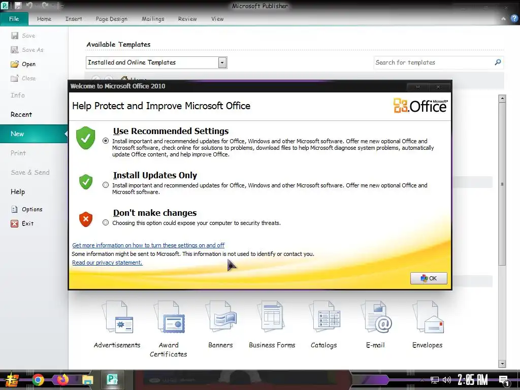
Task: Open Publisher Options from sidebar
Action: point(27,209)
